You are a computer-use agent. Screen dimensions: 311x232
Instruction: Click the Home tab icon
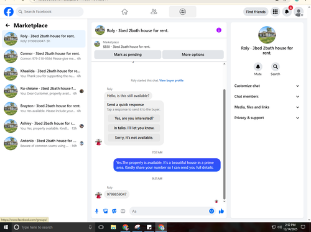(x=124, y=12)
